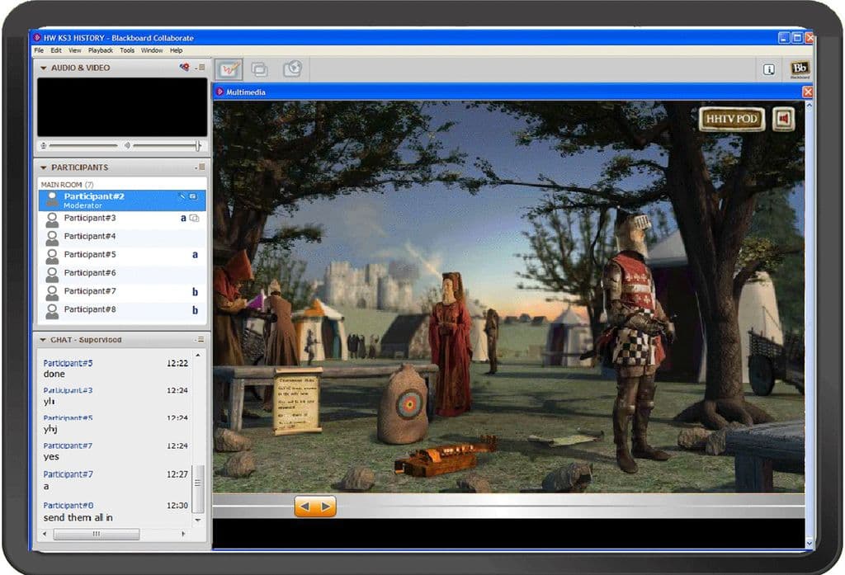Switch to Application Sharing mode
The image size is (845, 575).
[259, 69]
